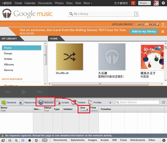Open Photos from the top bar
Image resolution: width=167 pixels, height=143 pixels.
pos(59,3)
